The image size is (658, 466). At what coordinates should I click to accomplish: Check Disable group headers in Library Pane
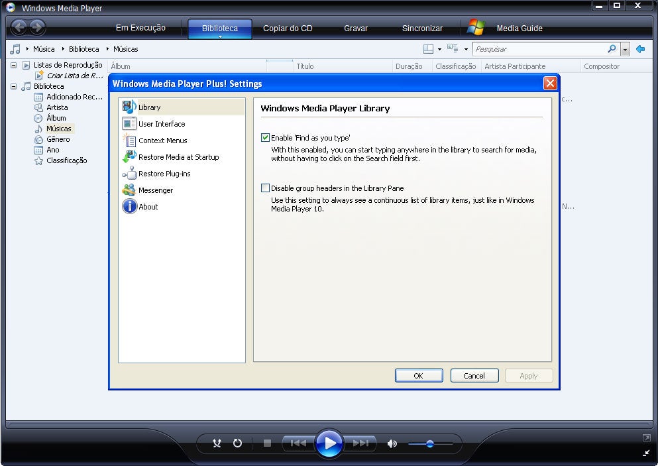265,188
